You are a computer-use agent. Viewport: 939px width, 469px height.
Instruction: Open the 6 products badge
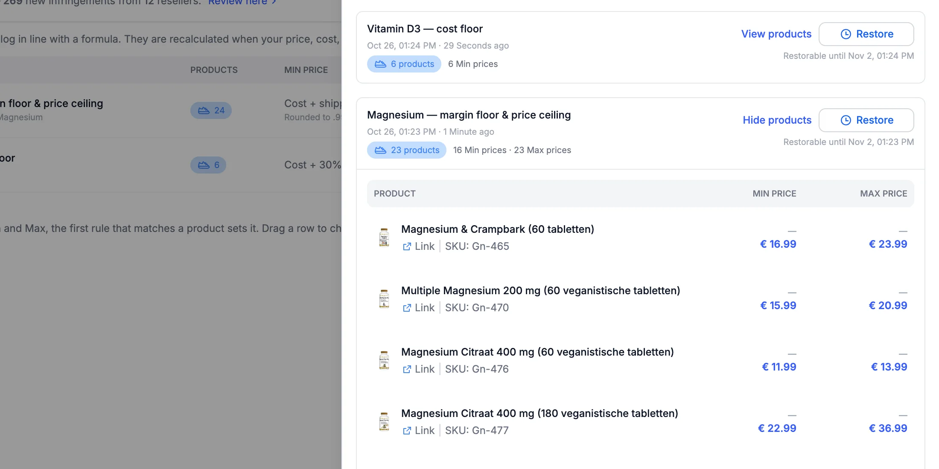coord(404,64)
